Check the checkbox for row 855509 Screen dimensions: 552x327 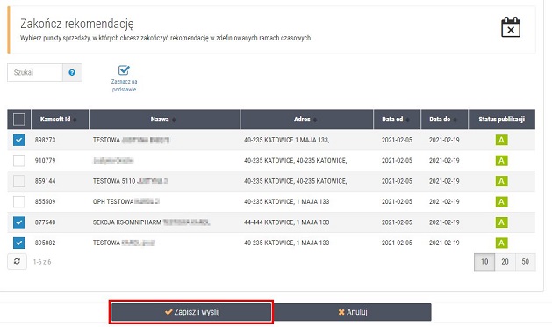[19, 202]
